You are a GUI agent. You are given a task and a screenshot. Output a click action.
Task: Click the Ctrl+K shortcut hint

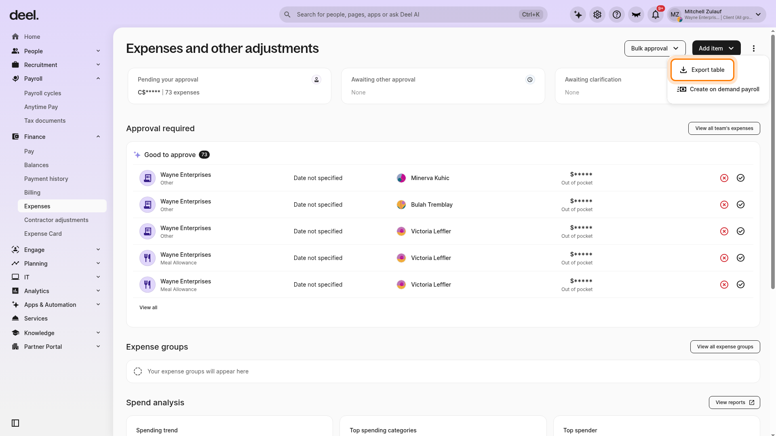(531, 15)
